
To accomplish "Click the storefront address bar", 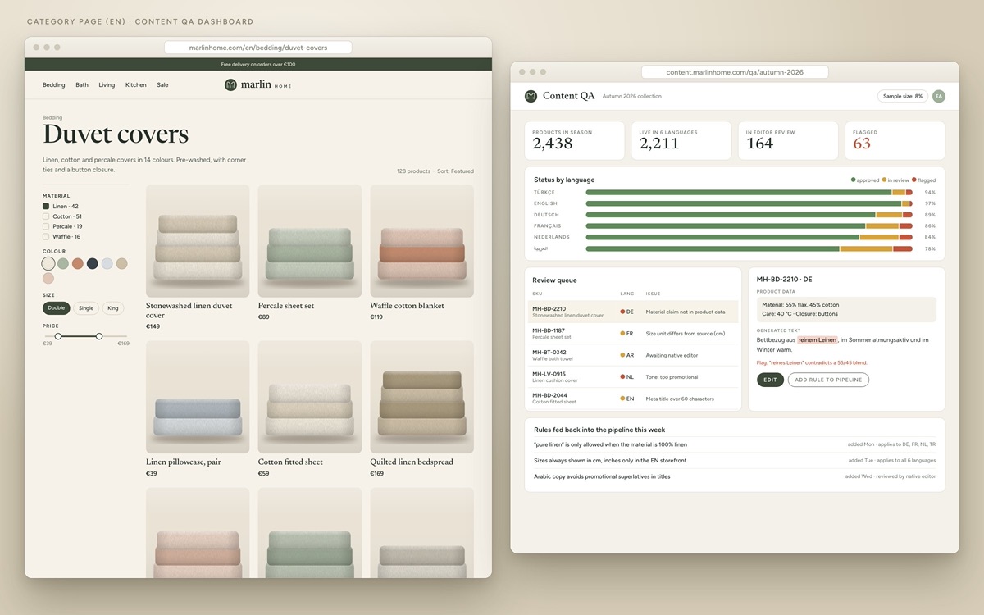I will (258, 48).
